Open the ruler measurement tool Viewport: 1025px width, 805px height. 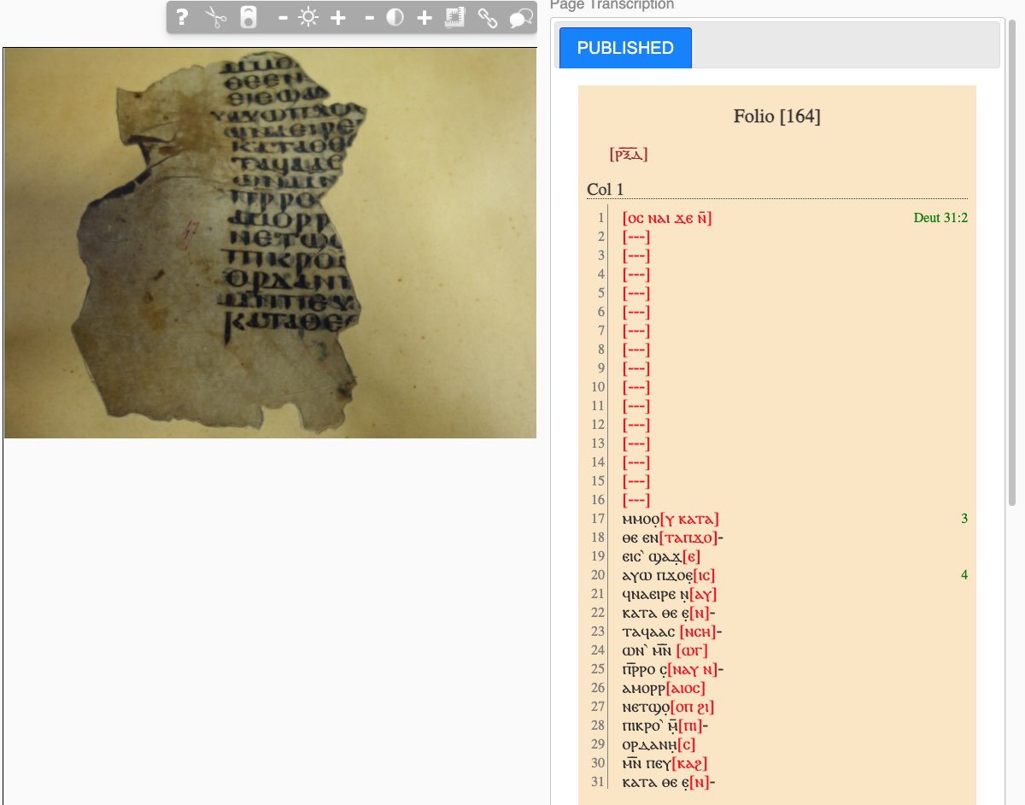pos(455,17)
